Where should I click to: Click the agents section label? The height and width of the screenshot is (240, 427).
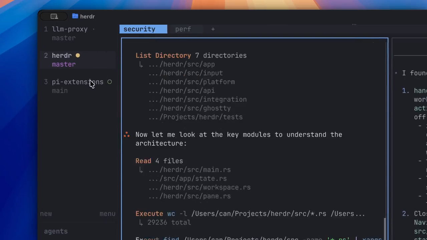56,231
